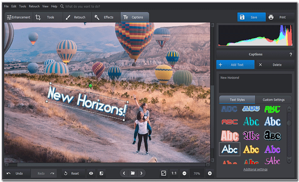Set zoom to 1:1
This screenshot has height=182, width=299.
[x=174, y=173]
